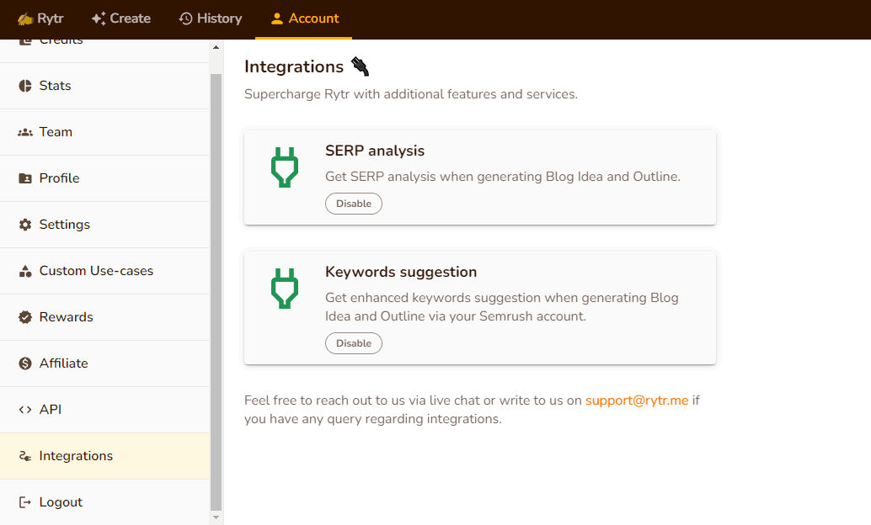Image resolution: width=871 pixels, height=525 pixels.
Task: Open History via the clock icon
Action: [186, 19]
